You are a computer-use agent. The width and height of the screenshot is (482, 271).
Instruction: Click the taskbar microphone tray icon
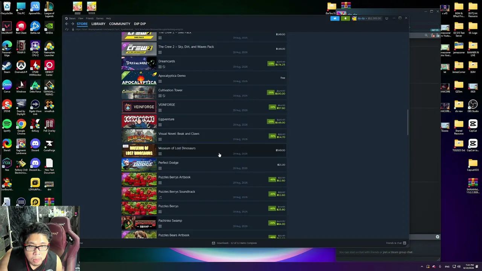point(441,267)
